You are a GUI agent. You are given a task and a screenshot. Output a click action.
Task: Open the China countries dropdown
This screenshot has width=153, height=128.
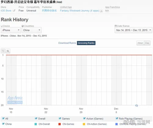pos(32,30)
